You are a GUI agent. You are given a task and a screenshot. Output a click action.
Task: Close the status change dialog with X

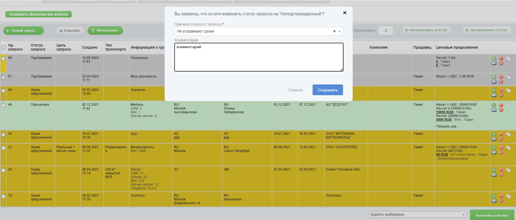(345, 13)
